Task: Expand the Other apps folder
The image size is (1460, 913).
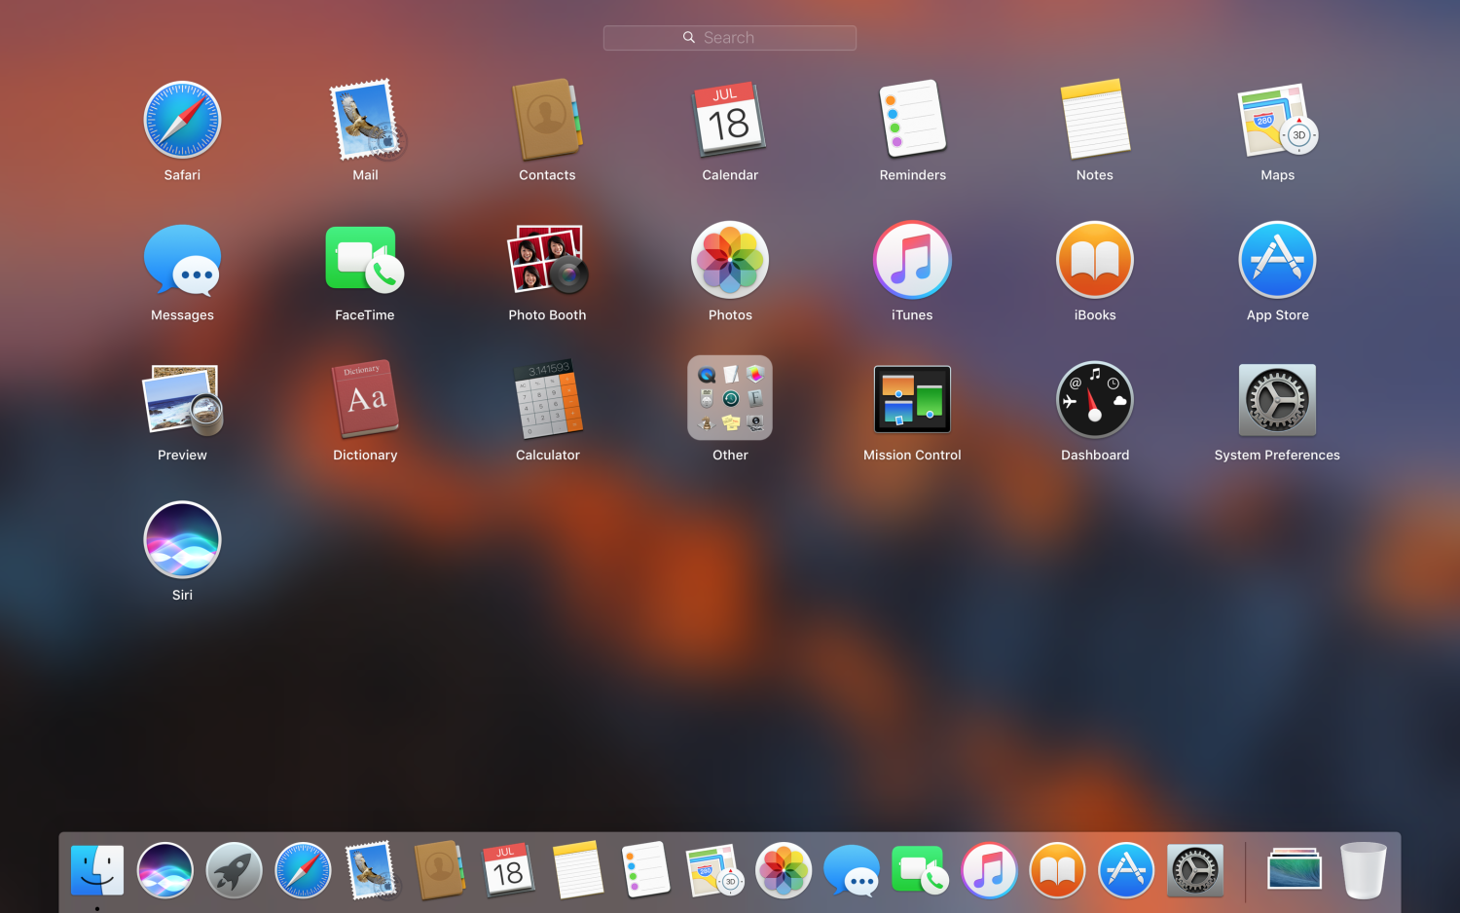Action: click(x=730, y=398)
